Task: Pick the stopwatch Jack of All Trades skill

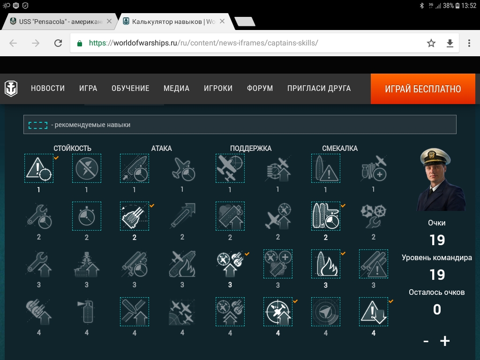Action: (87, 216)
